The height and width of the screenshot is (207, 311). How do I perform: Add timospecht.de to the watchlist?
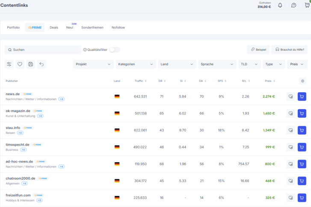pyautogui.click(x=290, y=147)
